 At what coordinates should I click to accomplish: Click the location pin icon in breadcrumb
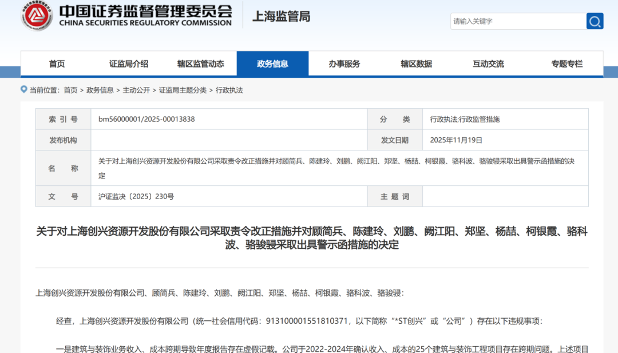23,89
